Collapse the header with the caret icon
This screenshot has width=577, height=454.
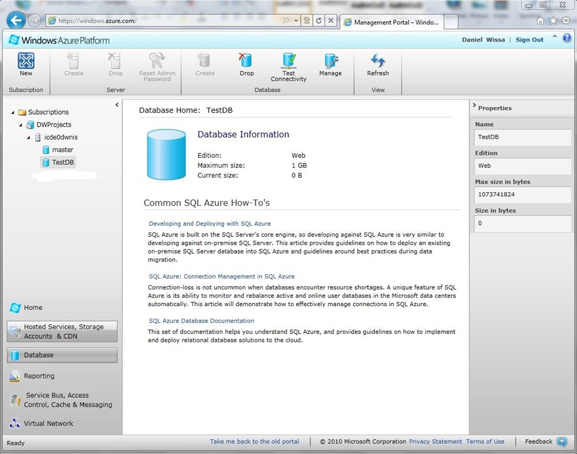[555, 37]
